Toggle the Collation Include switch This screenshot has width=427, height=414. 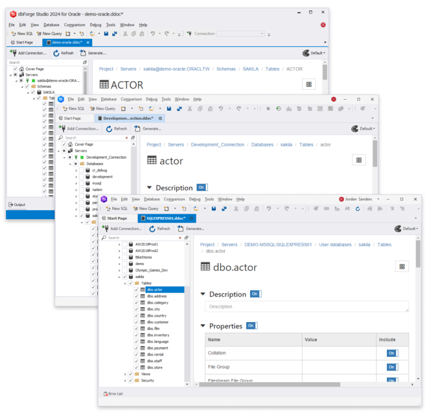[x=393, y=353]
